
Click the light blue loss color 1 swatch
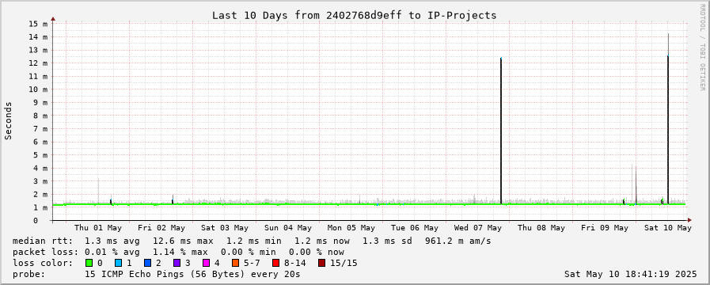118,263
